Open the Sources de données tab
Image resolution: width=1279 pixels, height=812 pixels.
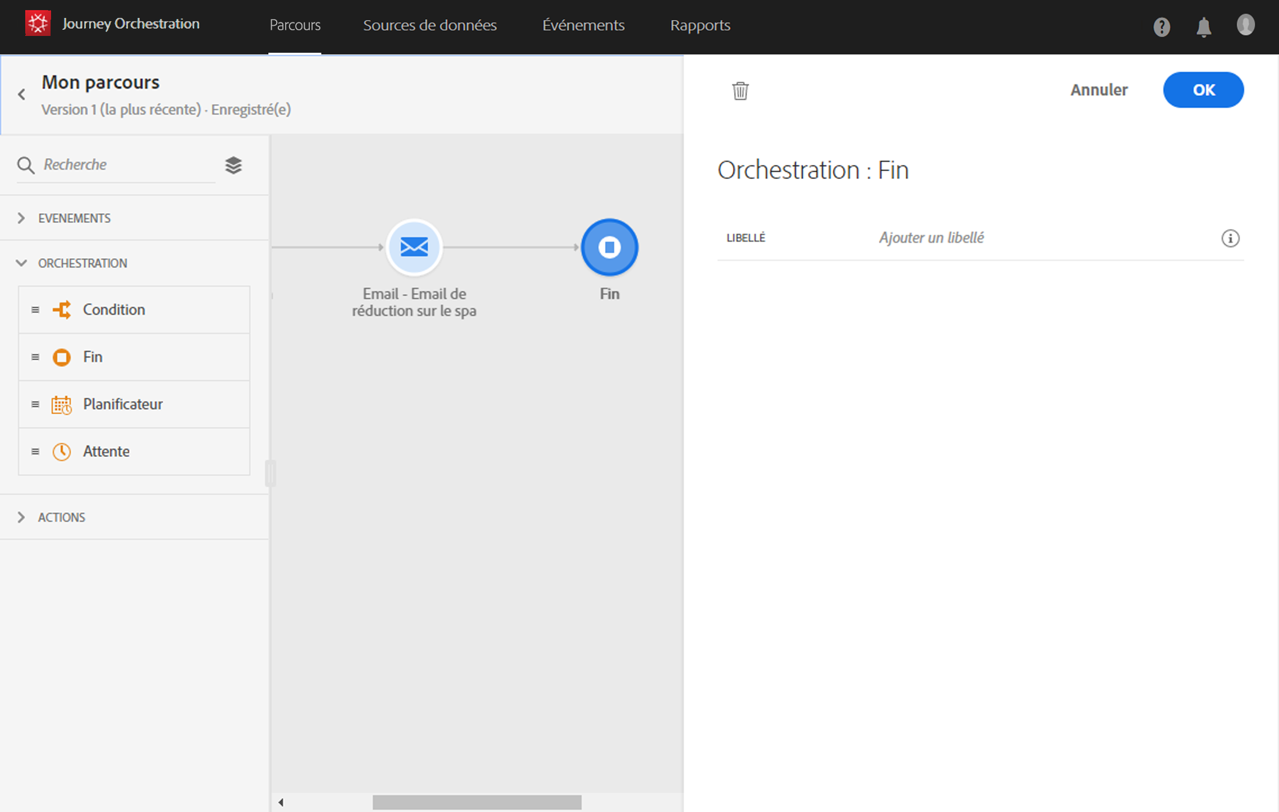430,25
